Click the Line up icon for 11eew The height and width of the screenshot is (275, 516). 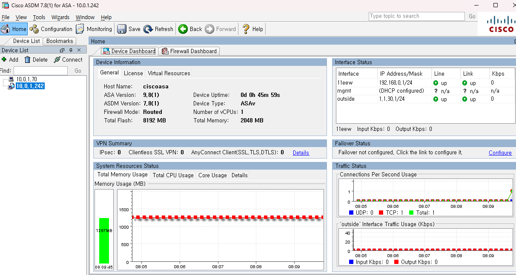coord(436,83)
